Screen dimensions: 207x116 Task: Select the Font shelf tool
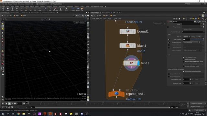coord(60,9)
